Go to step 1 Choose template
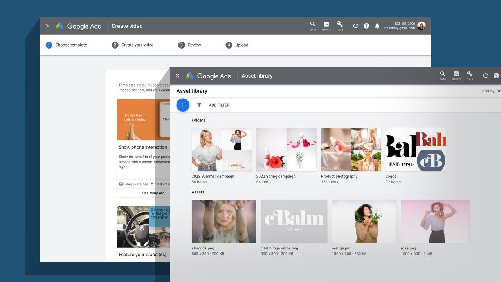Viewport: 501px width, 282px height. coord(67,45)
